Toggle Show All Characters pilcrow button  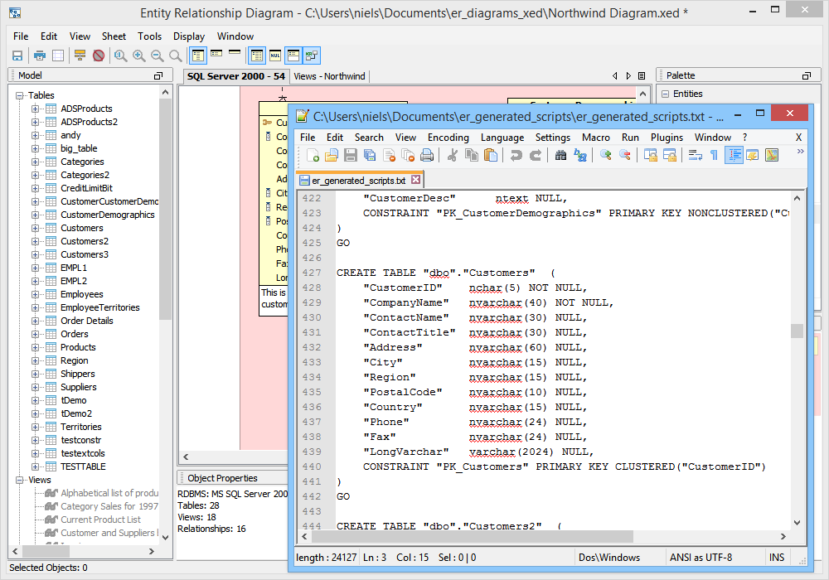click(714, 155)
